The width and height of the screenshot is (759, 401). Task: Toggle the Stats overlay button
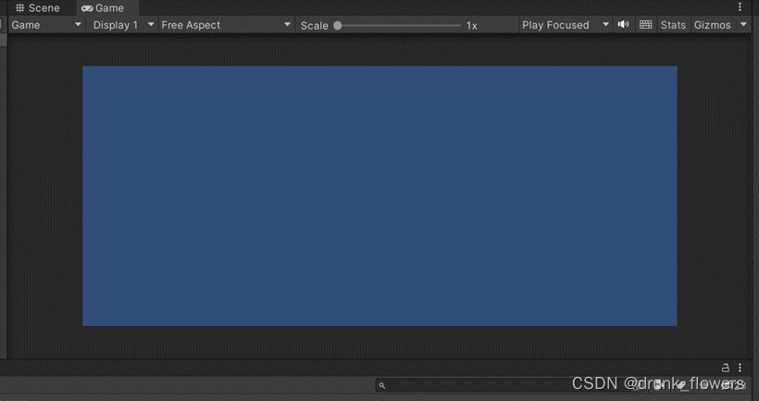point(673,25)
